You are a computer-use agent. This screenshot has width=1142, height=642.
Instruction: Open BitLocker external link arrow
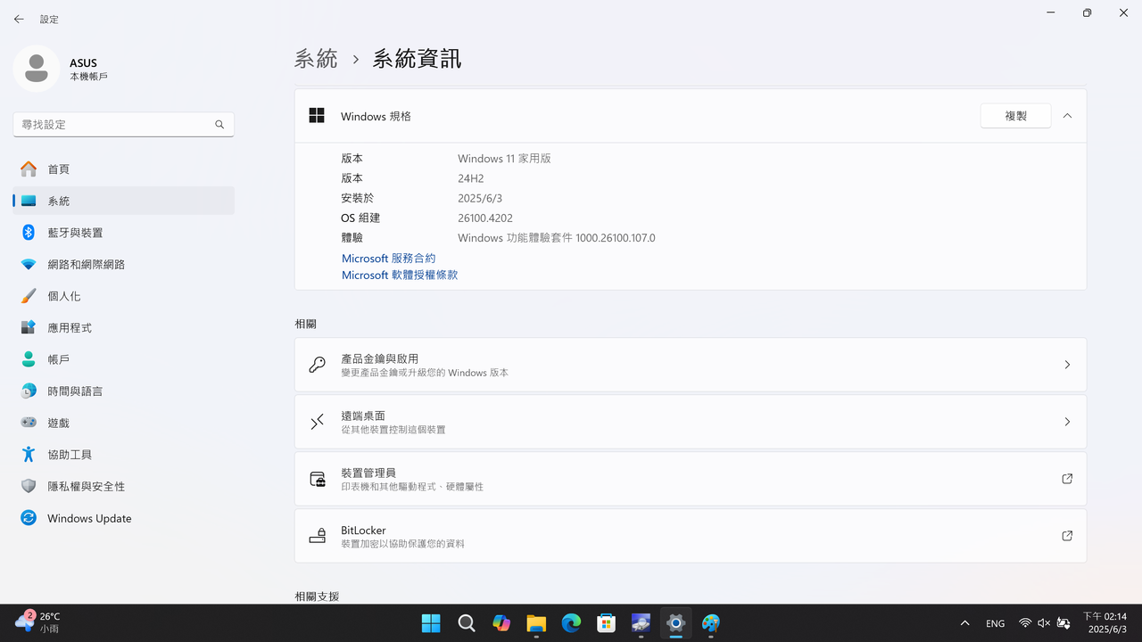[1067, 536]
